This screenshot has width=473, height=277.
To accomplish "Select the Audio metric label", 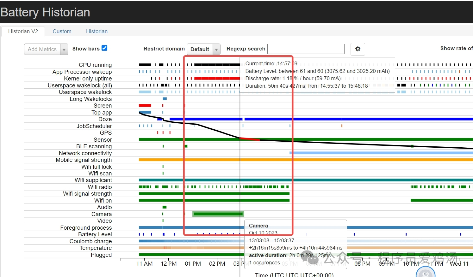I will [104, 207].
